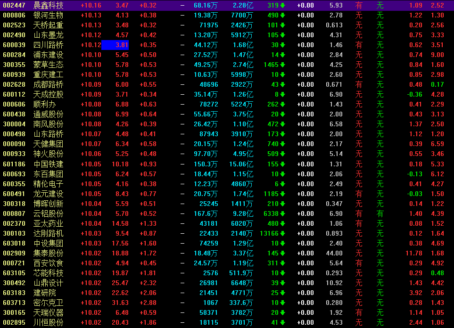Click the 44.00 value in 集泰股份 row
The image size is (454, 328).
point(334,253)
